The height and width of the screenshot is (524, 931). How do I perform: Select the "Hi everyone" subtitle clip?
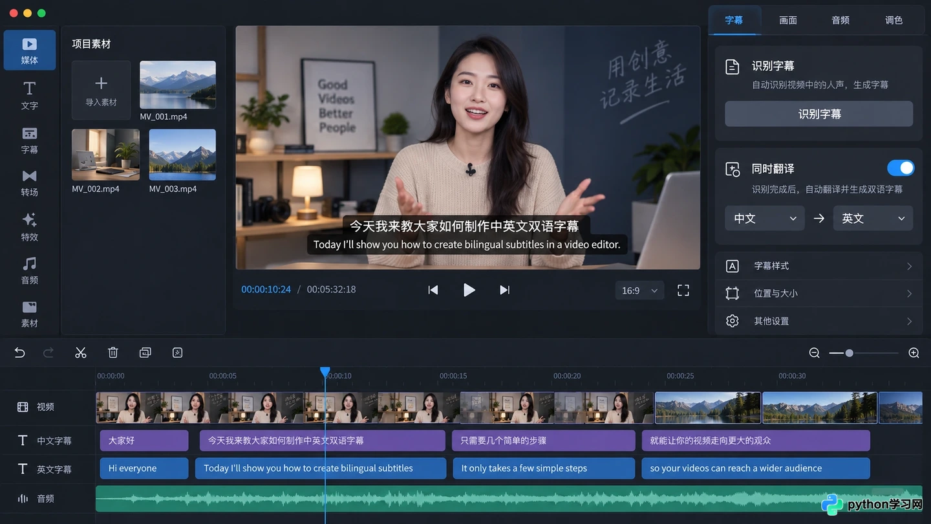(144, 468)
